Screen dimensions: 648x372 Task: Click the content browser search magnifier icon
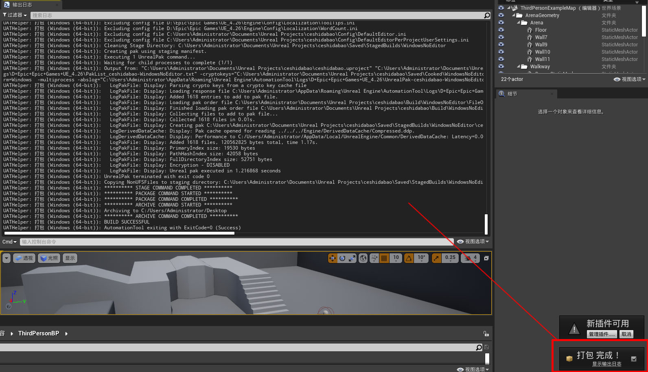click(x=479, y=347)
